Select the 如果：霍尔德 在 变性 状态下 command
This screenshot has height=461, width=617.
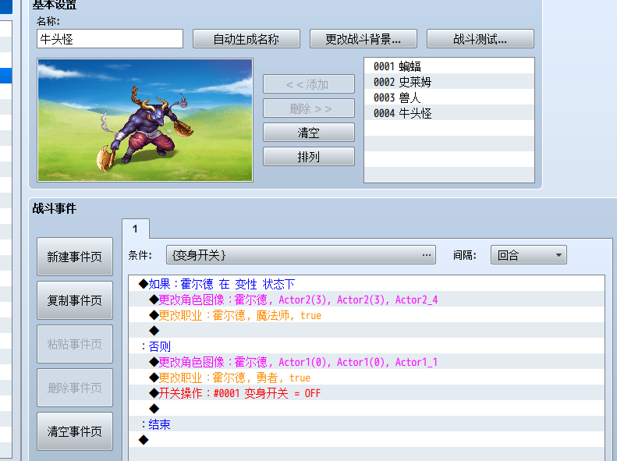click(367, 284)
